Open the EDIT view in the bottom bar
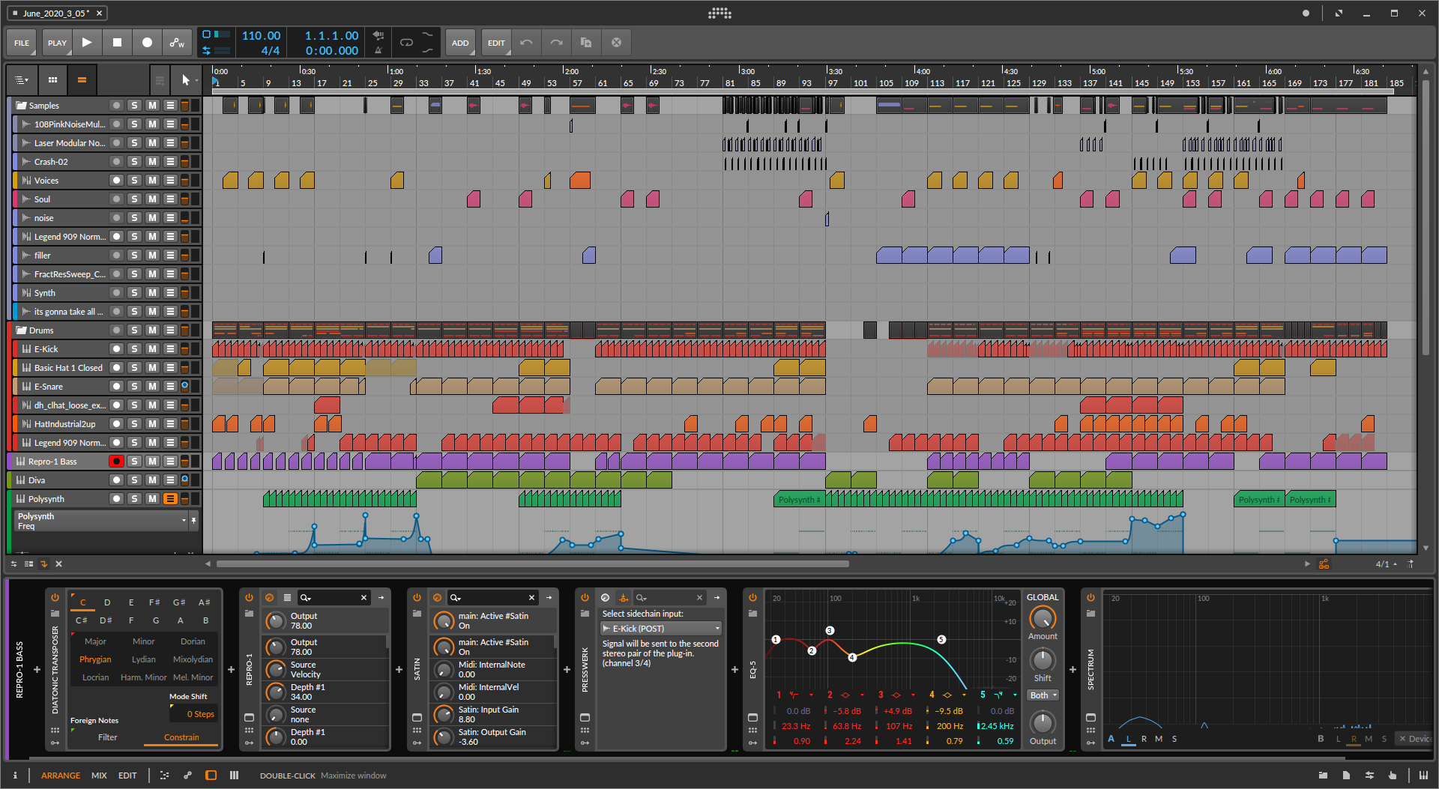 127,776
